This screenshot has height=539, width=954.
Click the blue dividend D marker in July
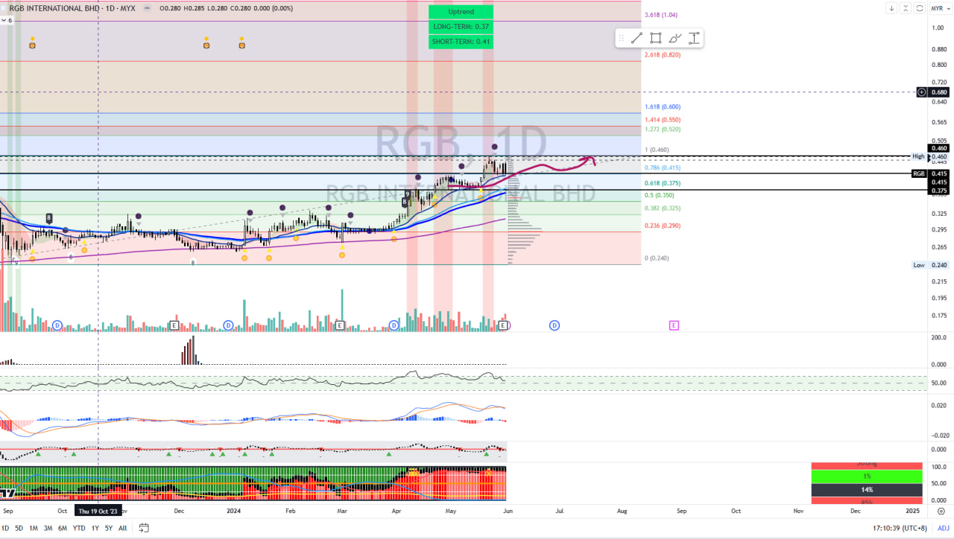555,325
